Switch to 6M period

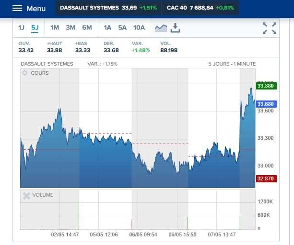click(87, 28)
